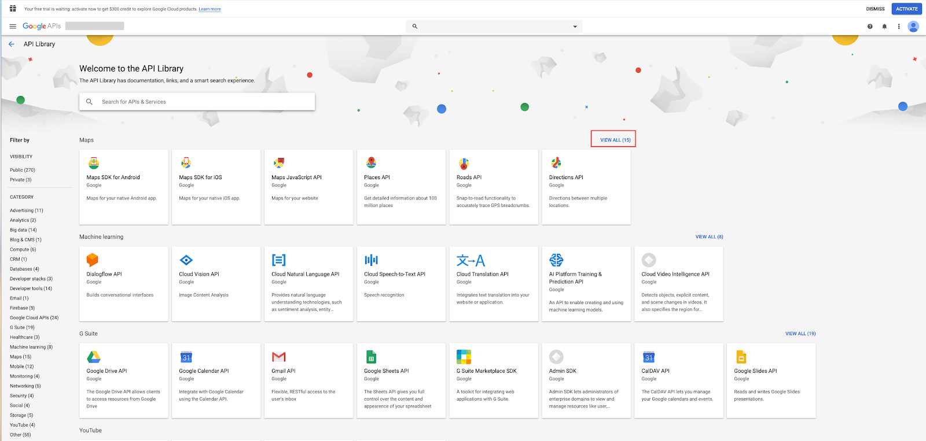Click the Dialogflow API orange cube icon
Screen dimensions: 926x441
[93, 260]
